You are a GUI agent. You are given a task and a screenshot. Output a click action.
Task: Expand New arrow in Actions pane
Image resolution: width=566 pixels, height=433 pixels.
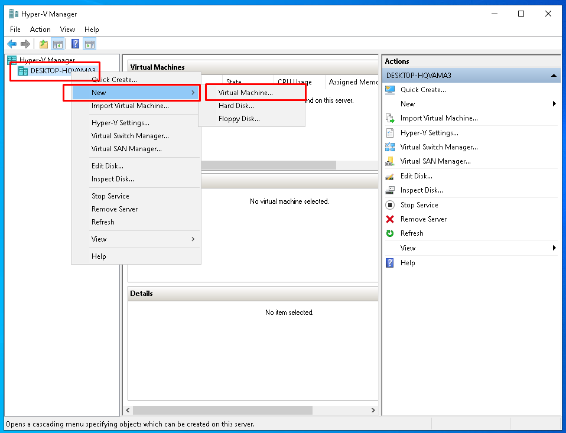554,104
